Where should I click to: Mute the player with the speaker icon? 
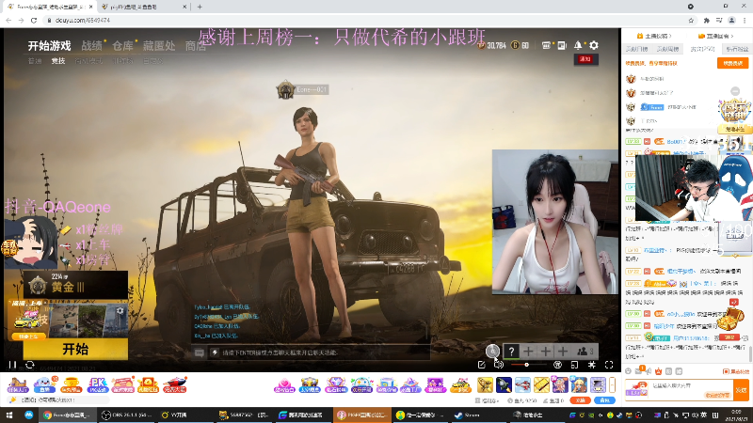[x=499, y=365]
